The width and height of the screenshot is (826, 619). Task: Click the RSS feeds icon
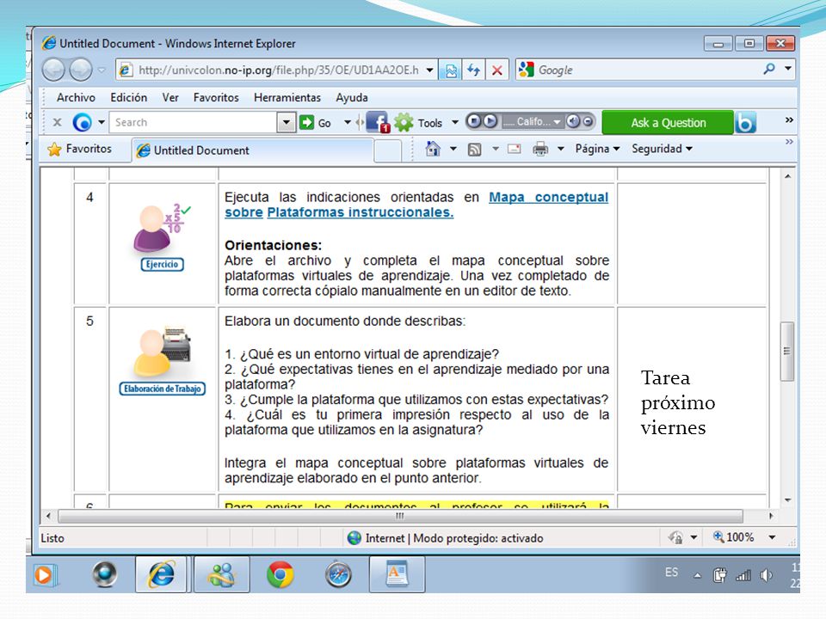(x=474, y=150)
